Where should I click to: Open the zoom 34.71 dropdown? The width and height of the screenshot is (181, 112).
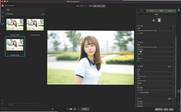click(83, 6)
